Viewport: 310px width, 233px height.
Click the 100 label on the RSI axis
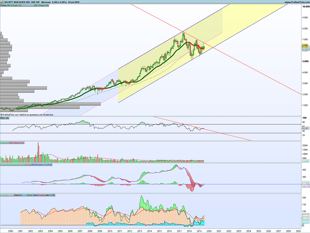point(304,118)
